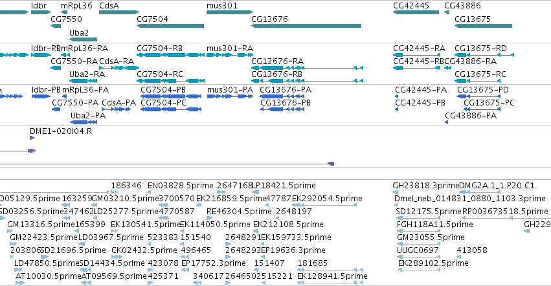Click the GH23818.3prime EST label
This screenshot has width=551, height=286.
(x=426, y=186)
